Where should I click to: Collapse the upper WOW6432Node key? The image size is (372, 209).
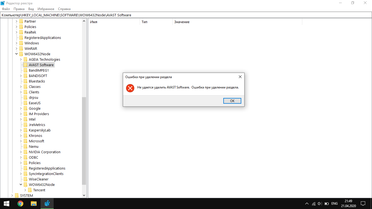(x=17, y=54)
